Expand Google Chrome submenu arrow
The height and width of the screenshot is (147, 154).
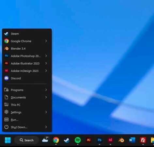pyautogui.click(x=46, y=41)
